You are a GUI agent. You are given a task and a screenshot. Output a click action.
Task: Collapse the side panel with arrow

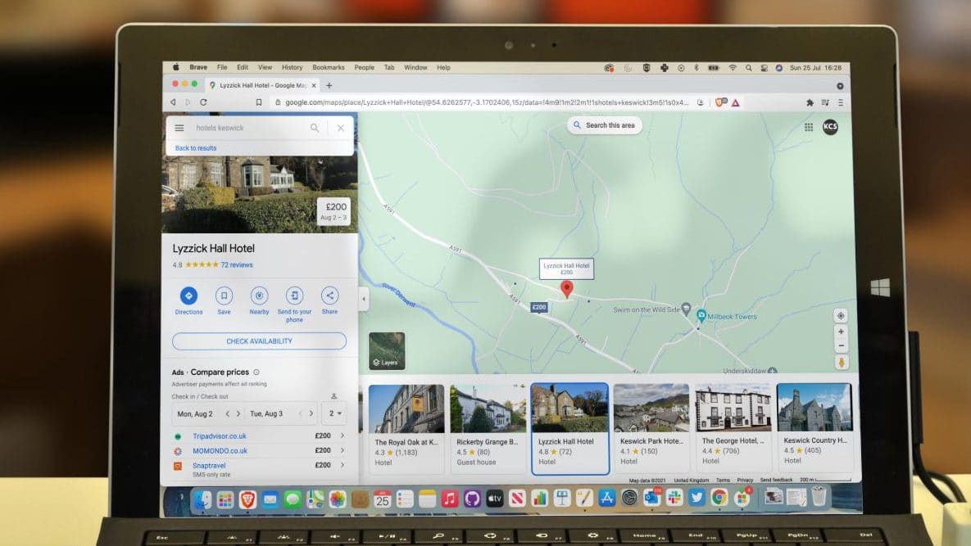point(364,300)
